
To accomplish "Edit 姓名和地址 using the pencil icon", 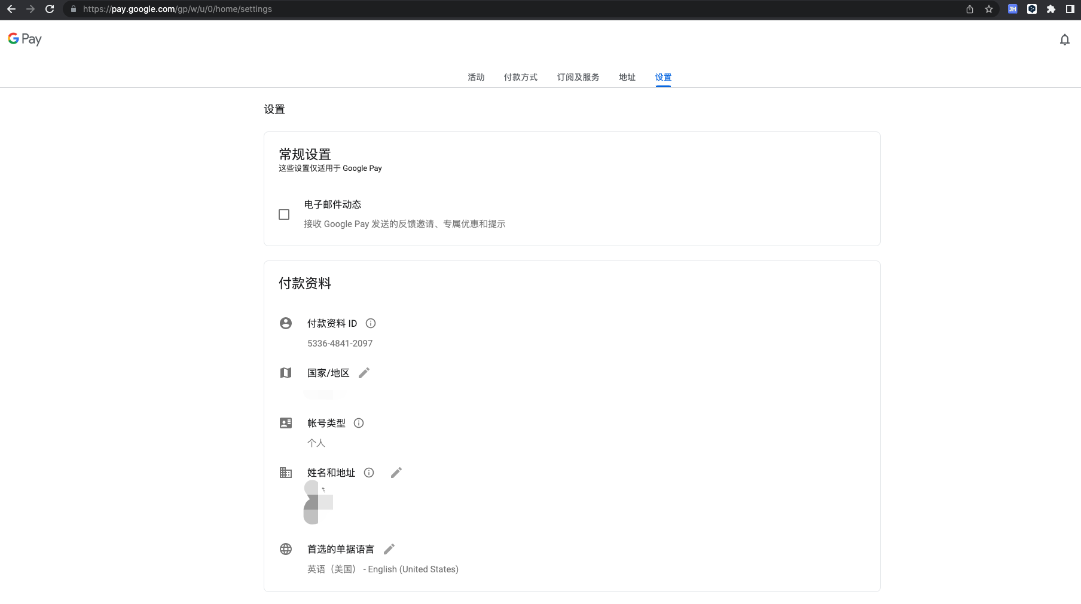I will [396, 473].
